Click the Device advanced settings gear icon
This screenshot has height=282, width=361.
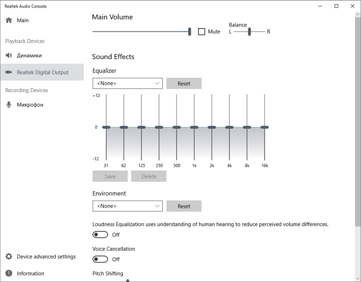[9, 256]
